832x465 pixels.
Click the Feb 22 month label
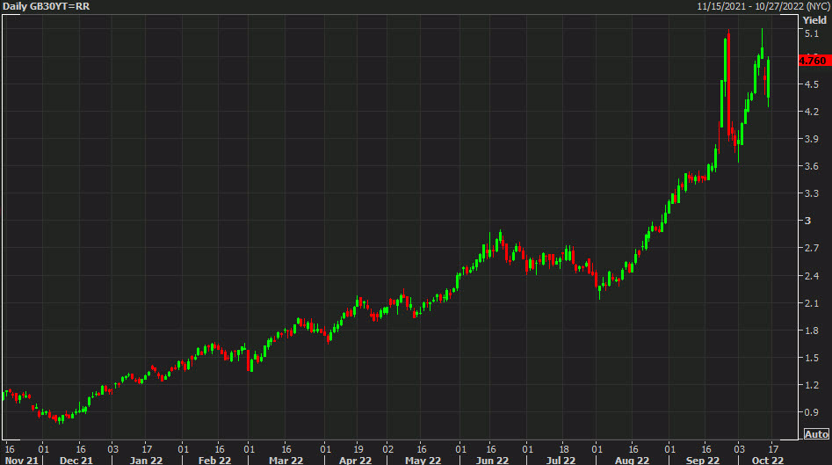214,461
